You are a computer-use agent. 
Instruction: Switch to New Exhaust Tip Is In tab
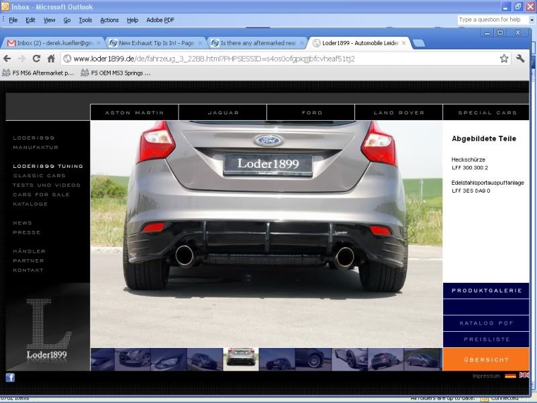coord(156,43)
